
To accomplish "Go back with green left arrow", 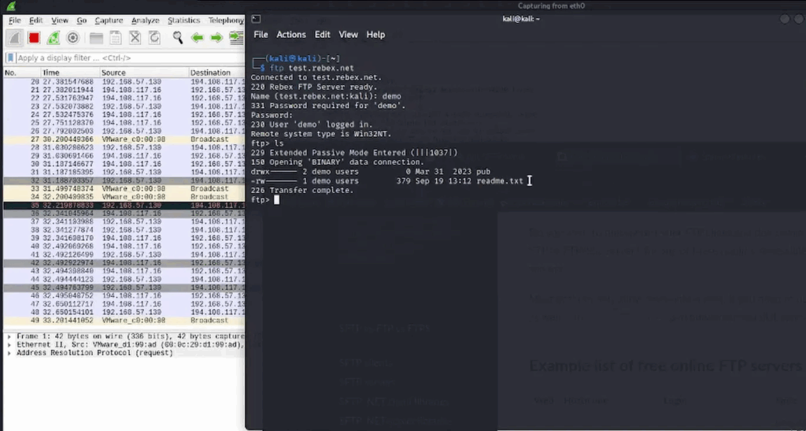I will tap(197, 37).
